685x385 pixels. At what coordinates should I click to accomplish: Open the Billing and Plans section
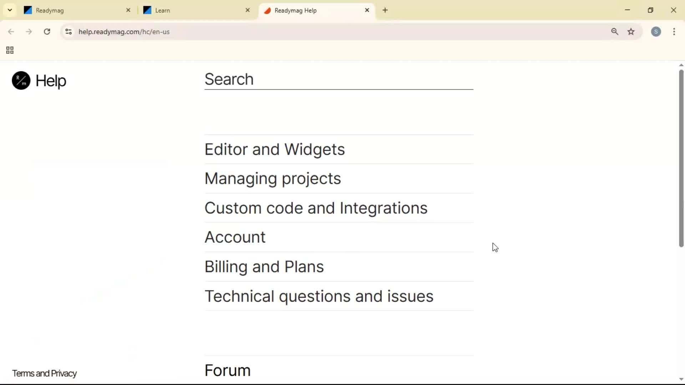(264, 267)
